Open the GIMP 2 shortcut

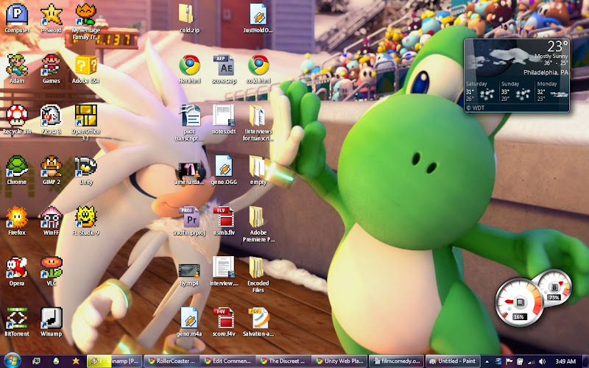[x=52, y=168]
